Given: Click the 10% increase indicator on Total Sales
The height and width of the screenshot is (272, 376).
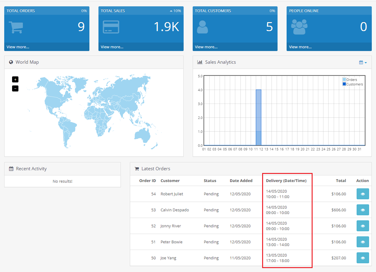Looking at the screenshot, I should click(175, 11).
